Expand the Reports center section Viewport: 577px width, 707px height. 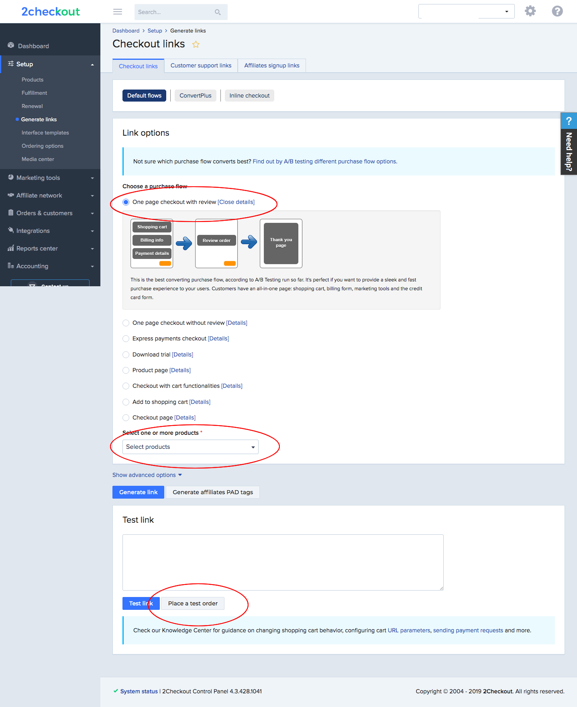[x=92, y=249]
